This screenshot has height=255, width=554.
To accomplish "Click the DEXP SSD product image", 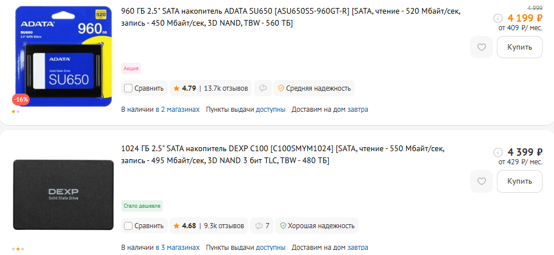I will (62, 194).
